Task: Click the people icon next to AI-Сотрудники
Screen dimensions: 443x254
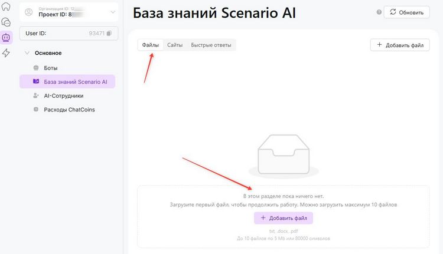Action: pyautogui.click(x=36, y=95)
